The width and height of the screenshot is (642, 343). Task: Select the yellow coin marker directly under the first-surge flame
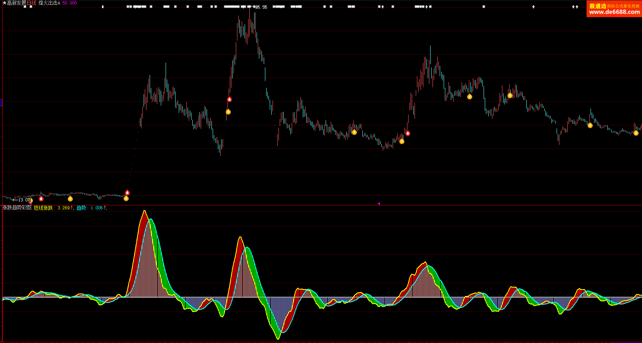tap(126, 198)
